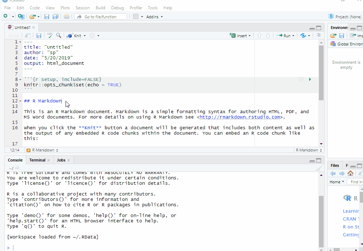Expand the Knit options dropdown arrow
Screen dimensions: 363x251
coord(85,35)
